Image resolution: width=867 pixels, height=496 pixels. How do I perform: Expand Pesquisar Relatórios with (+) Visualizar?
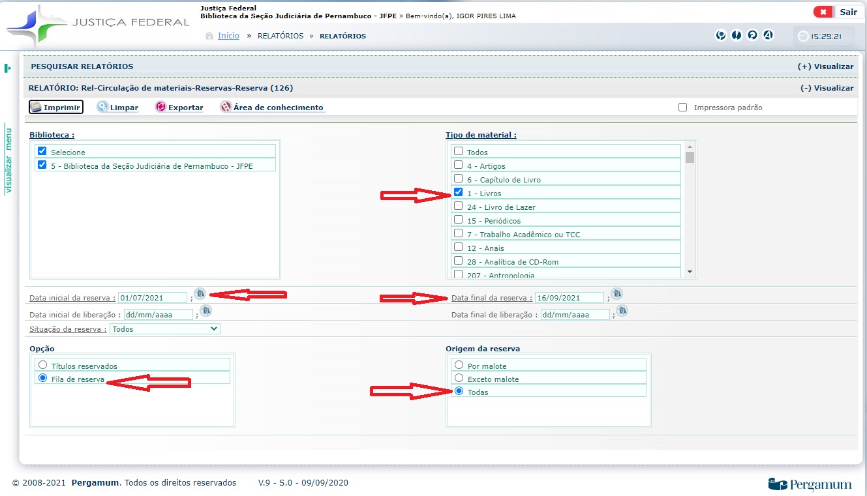pyautogui.click(x=825, y=66)
